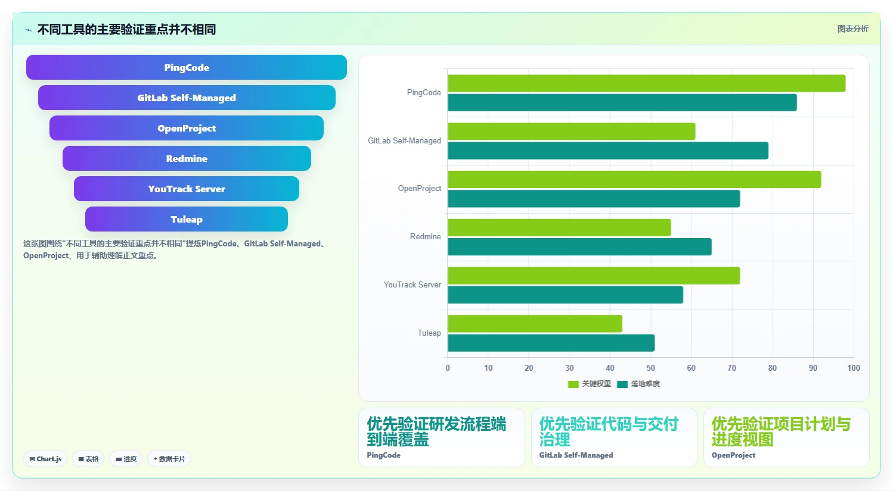Open the 优先验证项目计划与进度视图 card
Image resolution: width=893 pixels, height=491 pixels.
pyautogui.click(x=786, y=437)
